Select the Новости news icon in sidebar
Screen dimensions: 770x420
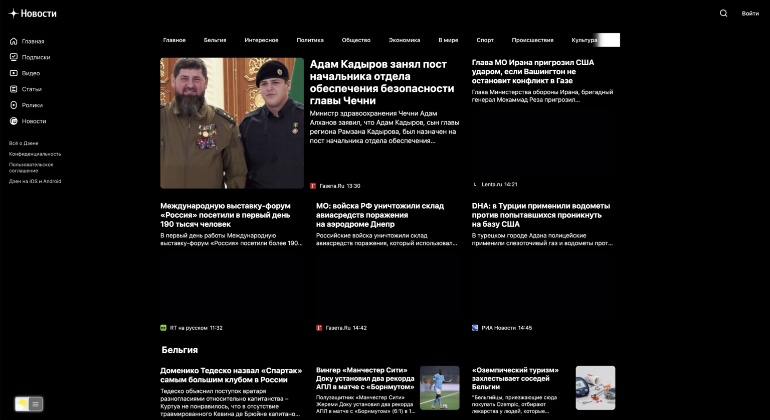(x=14, y=121)
